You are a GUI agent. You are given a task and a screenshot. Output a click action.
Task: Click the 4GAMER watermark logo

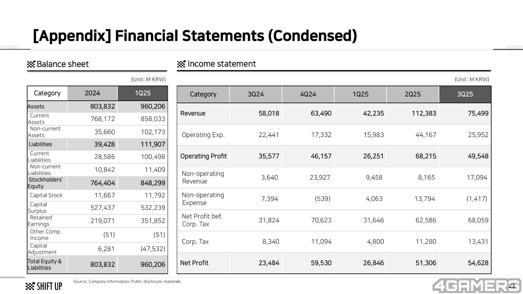[x=476, y=285]
